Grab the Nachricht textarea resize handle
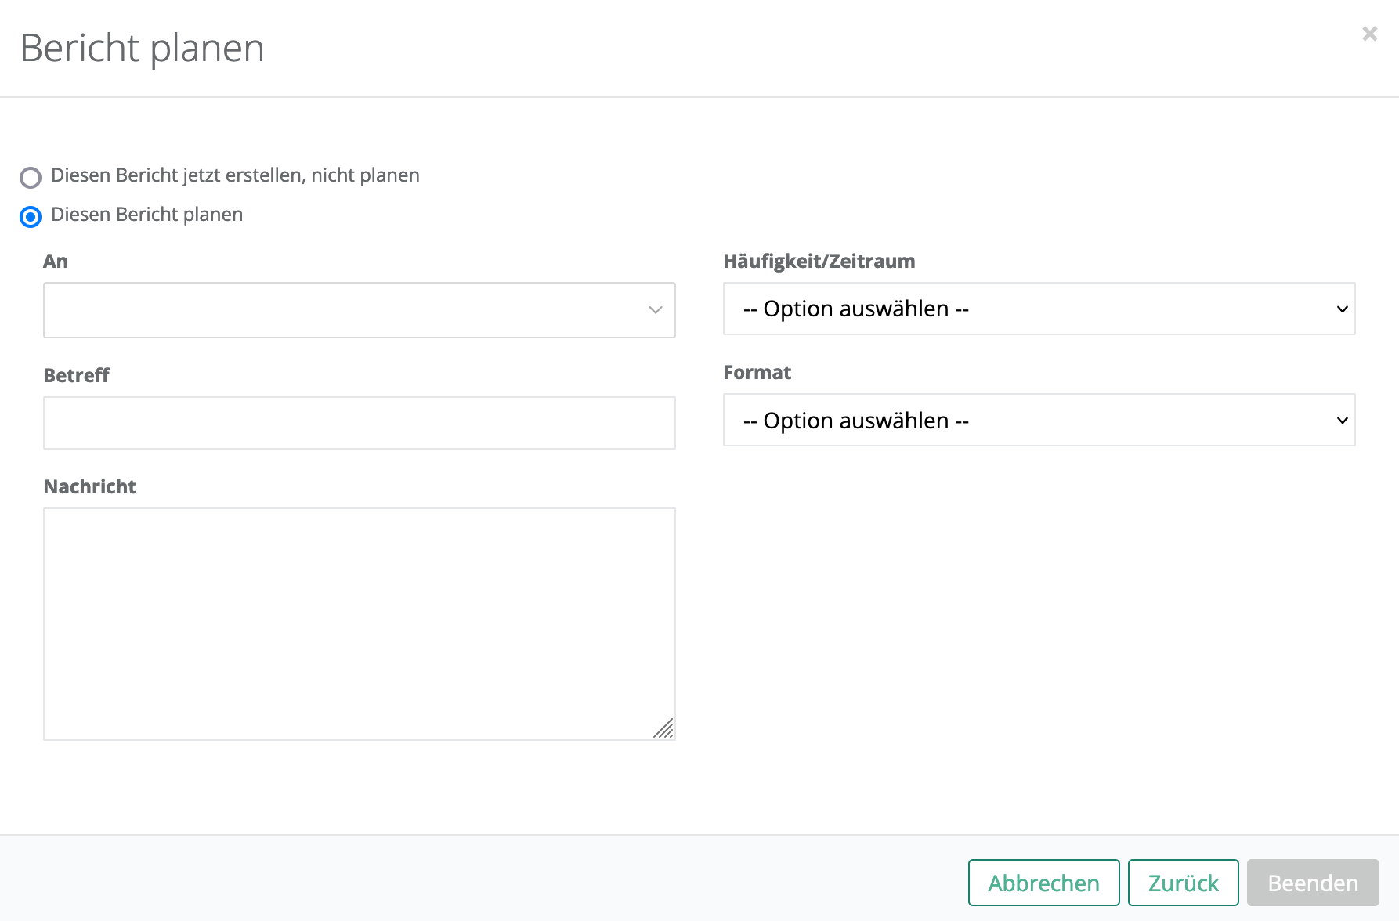Viewport: 1399px width, 921px height. [664, 729]
